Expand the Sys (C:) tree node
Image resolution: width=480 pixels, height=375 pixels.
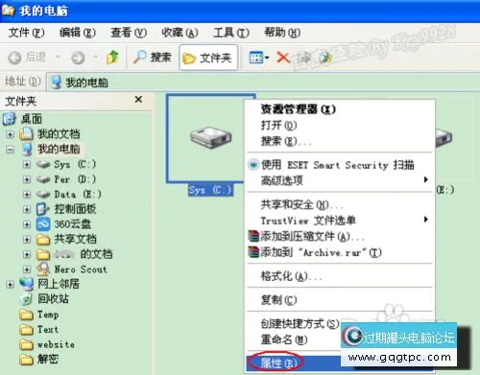[27, 164]
